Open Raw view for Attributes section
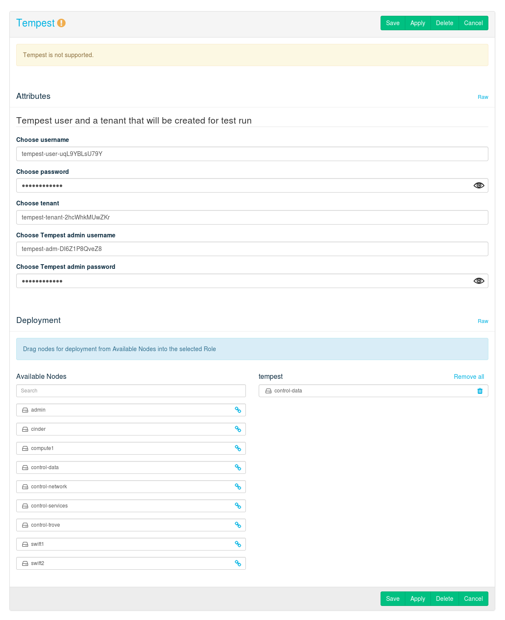Image resolution: width=505 pixels, height=620 pixels. click(482, 97)
